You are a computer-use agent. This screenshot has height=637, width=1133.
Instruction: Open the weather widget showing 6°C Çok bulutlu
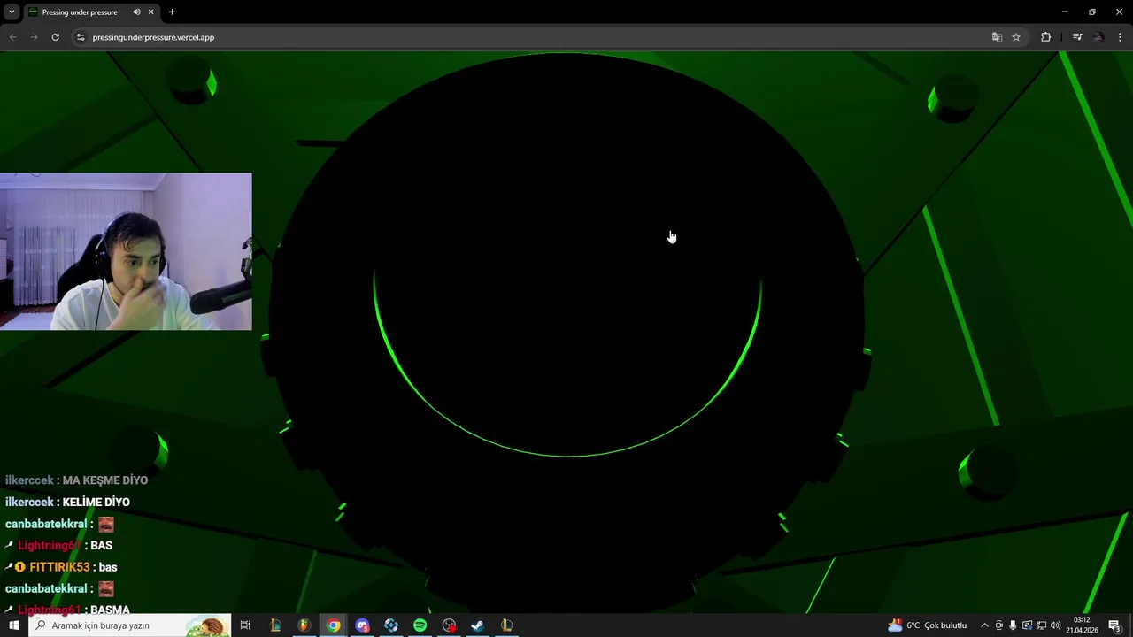(x=928, y=625)
